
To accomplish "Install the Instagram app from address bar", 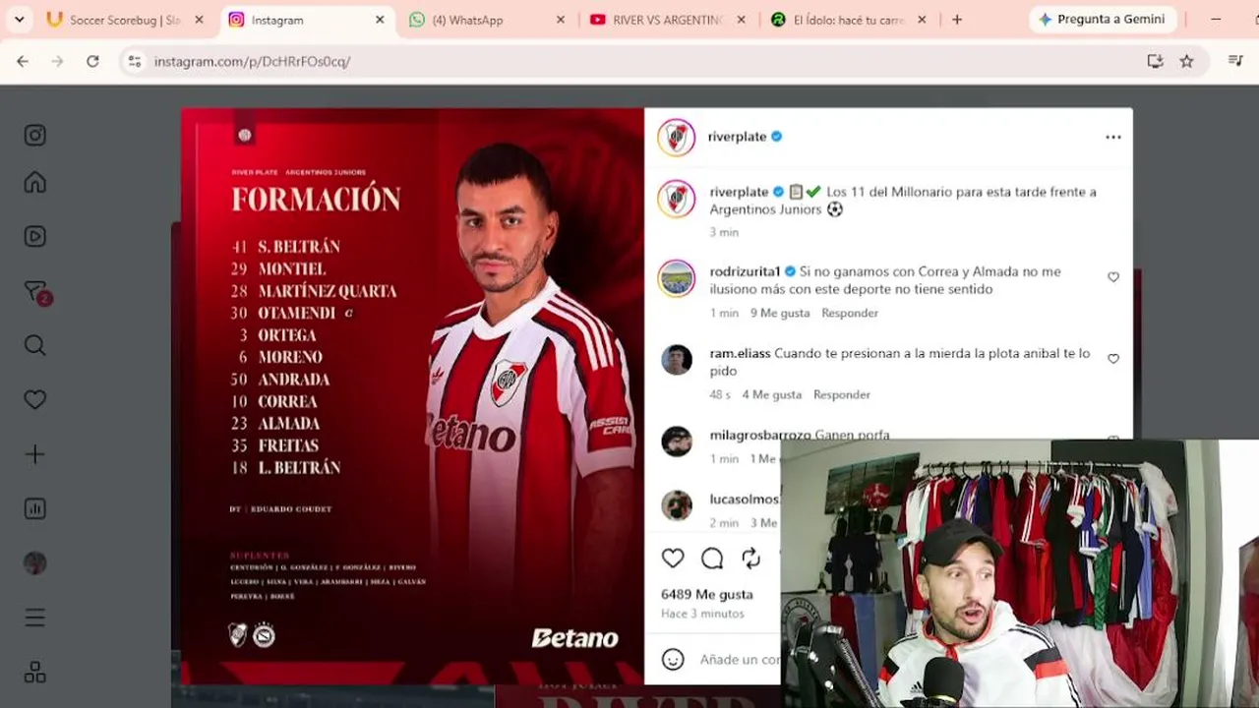I will tap(1155, 61).
